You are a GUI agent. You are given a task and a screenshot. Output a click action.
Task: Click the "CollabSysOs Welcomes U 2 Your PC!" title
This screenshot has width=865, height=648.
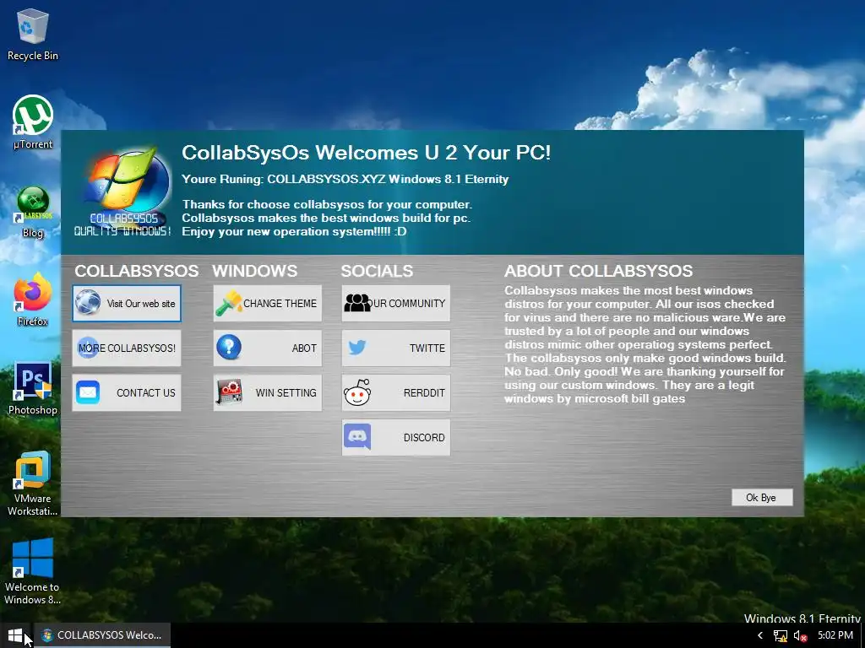coord(367,153)
